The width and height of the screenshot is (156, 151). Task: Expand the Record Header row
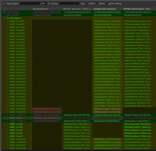(x=4, y=12)
